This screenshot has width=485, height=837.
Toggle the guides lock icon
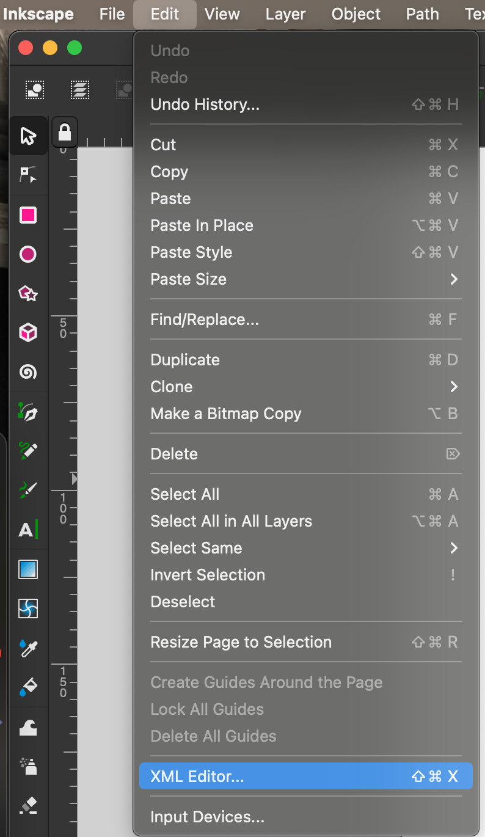pyautogui.click(x=65, y=132)
